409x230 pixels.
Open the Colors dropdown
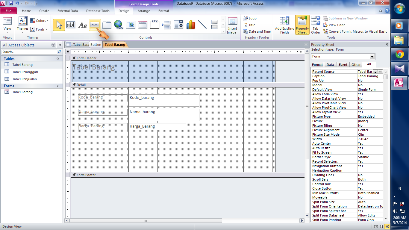tap(39, 21)
